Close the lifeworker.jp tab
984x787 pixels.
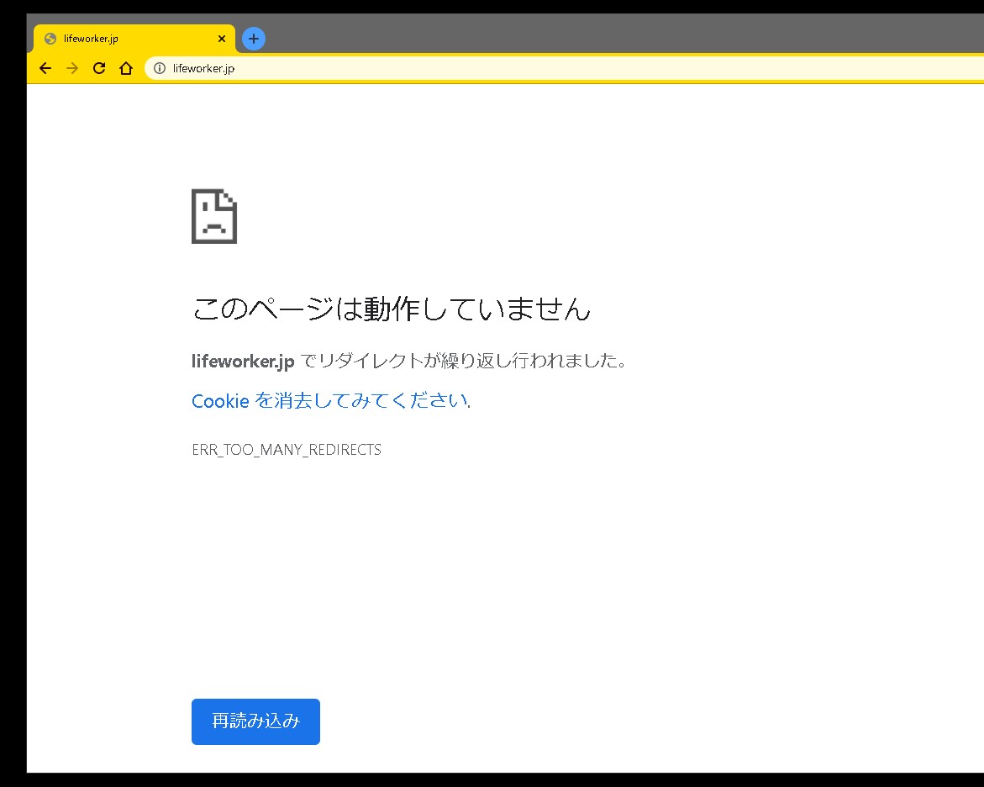(x=222, y=38)
